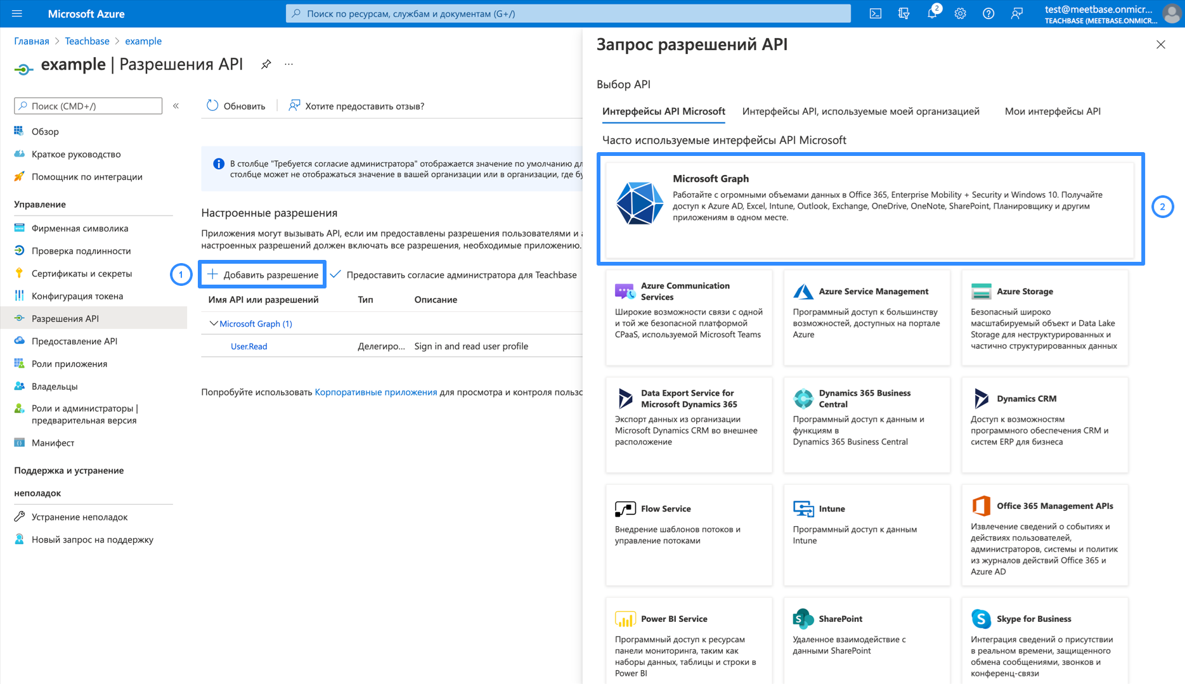Click the 'Предоставление API' sidebar icon
This screenshot has width=1185, height=684.
click(20, 341)
